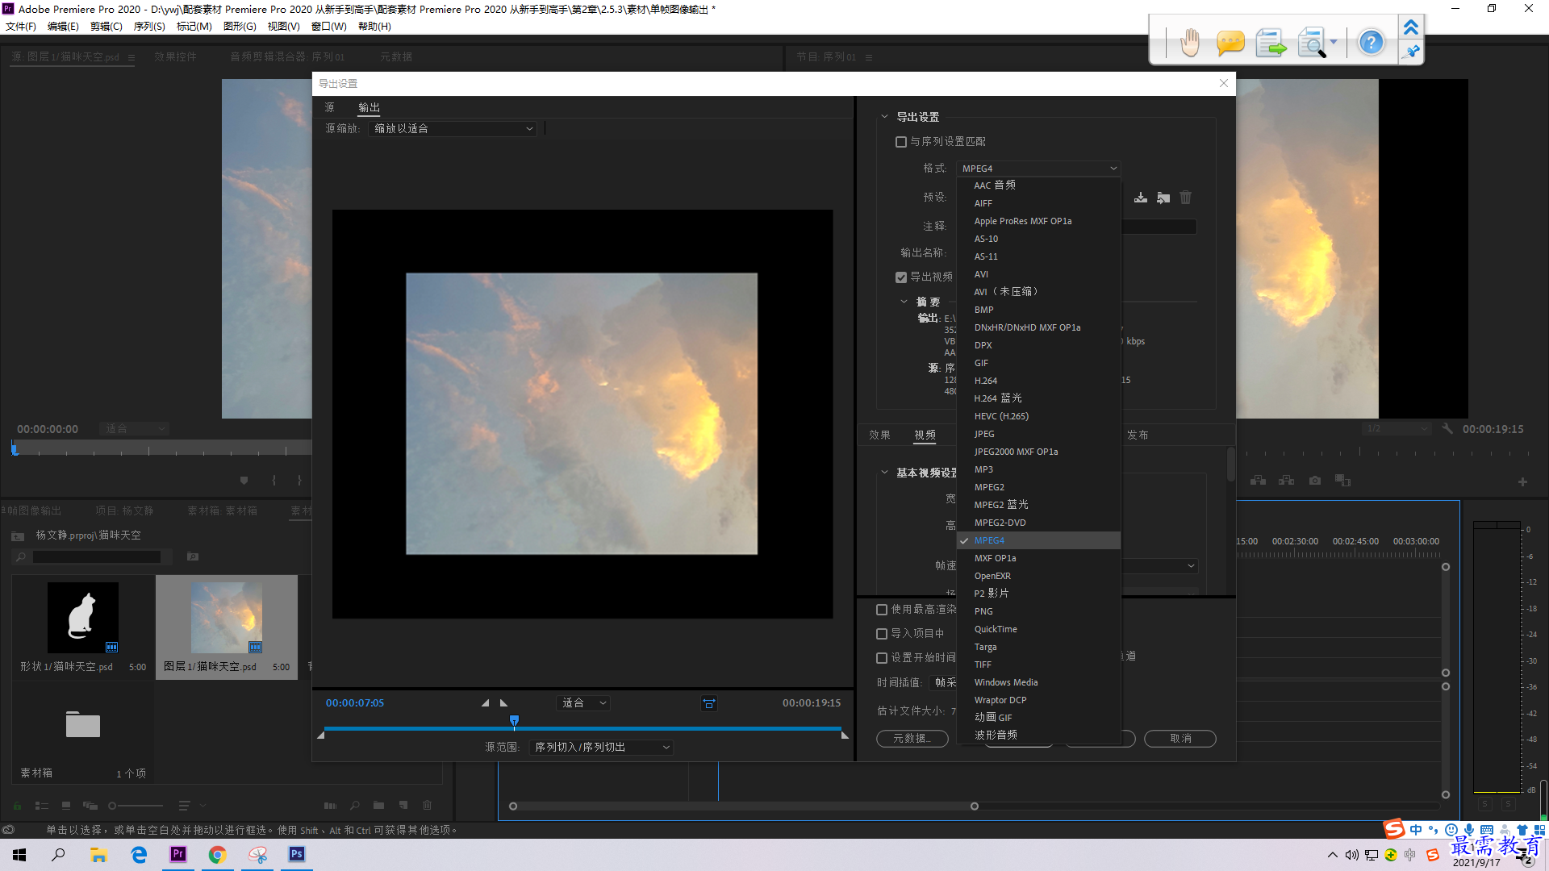Close the export settings dialog

point(1224,83)
